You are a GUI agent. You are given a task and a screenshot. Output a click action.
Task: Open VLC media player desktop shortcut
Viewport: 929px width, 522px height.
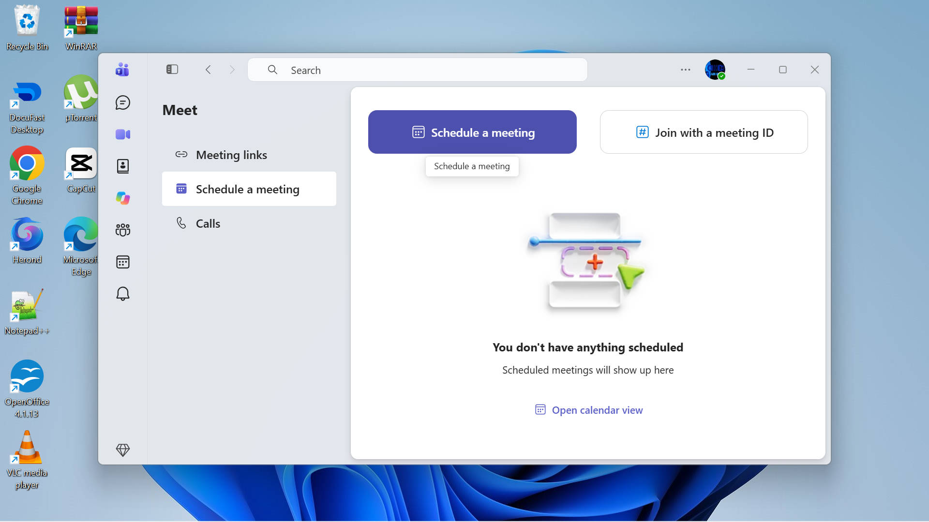pos(27,460)
